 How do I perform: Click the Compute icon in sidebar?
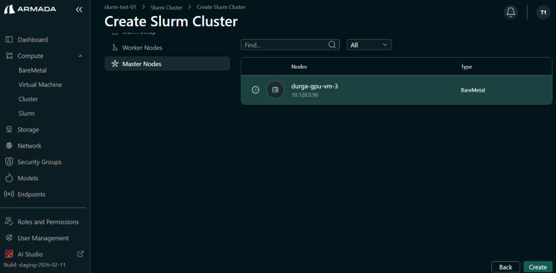click(x=10, y=56)
